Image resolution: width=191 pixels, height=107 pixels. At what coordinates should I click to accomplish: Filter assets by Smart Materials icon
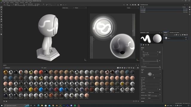(120, 68)
